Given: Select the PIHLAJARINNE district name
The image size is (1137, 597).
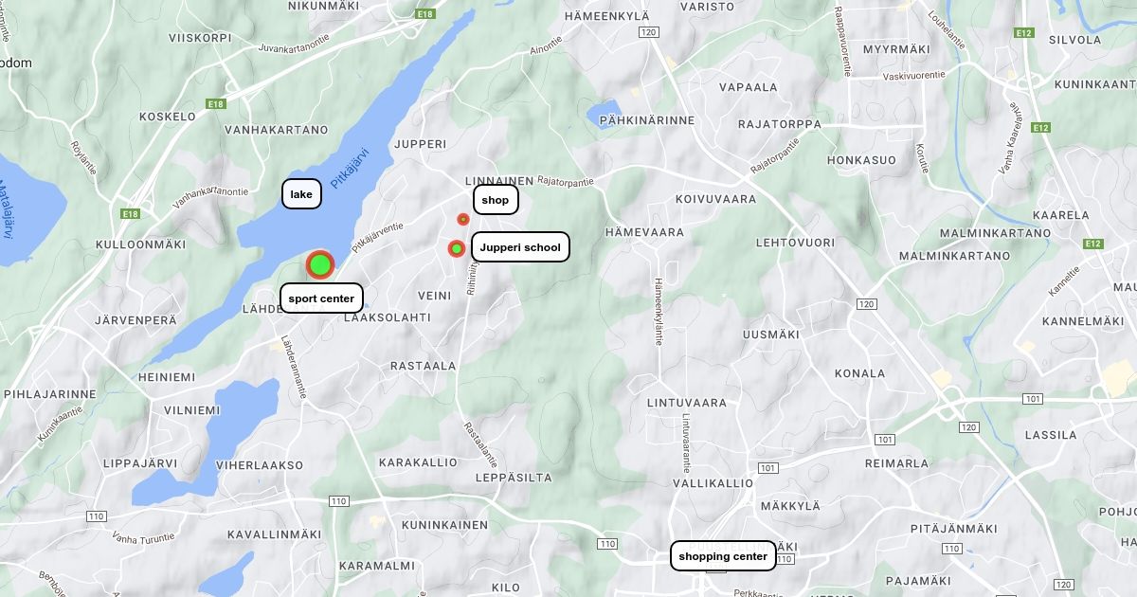Looking at the screenshot, I should click(50, 393).
